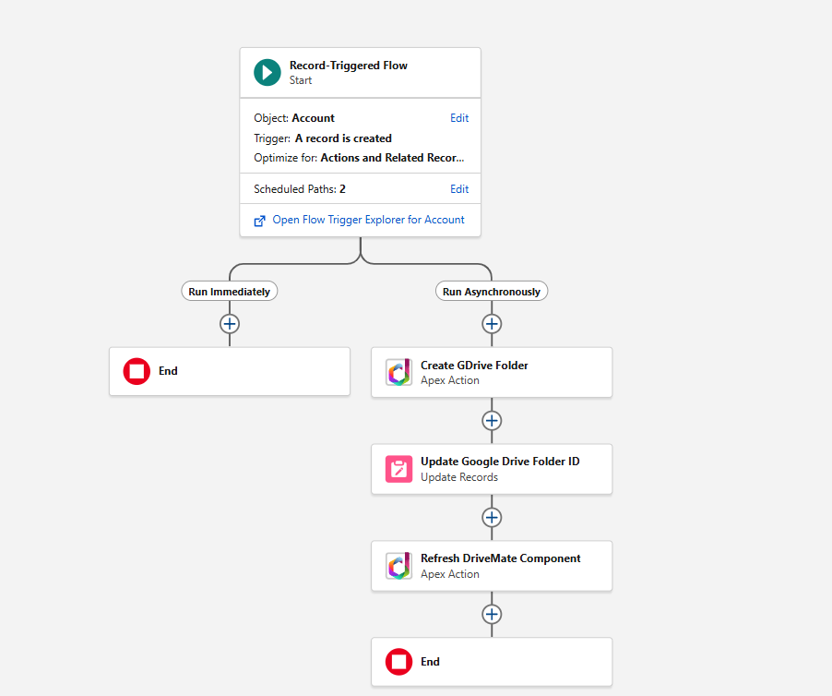Screen dimensions: 832x696
Task: Click the plus icon after Refresh DriveMate Component
Action: coord(492,615)
